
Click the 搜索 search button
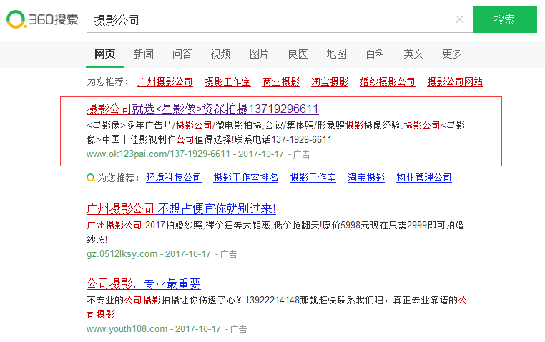[504, 19]
